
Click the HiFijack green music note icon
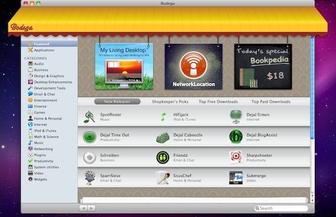tap(163, 117)
